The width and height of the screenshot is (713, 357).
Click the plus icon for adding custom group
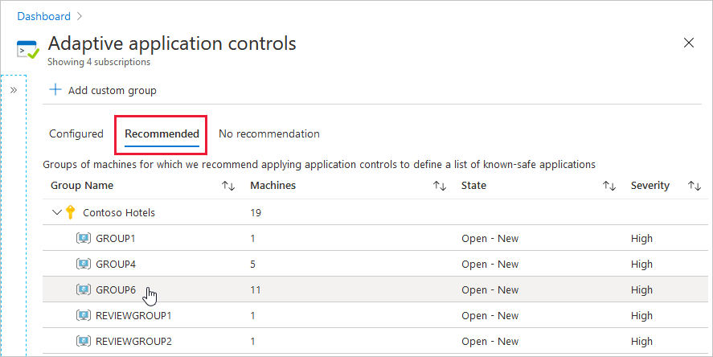click(x=55, y=91)
